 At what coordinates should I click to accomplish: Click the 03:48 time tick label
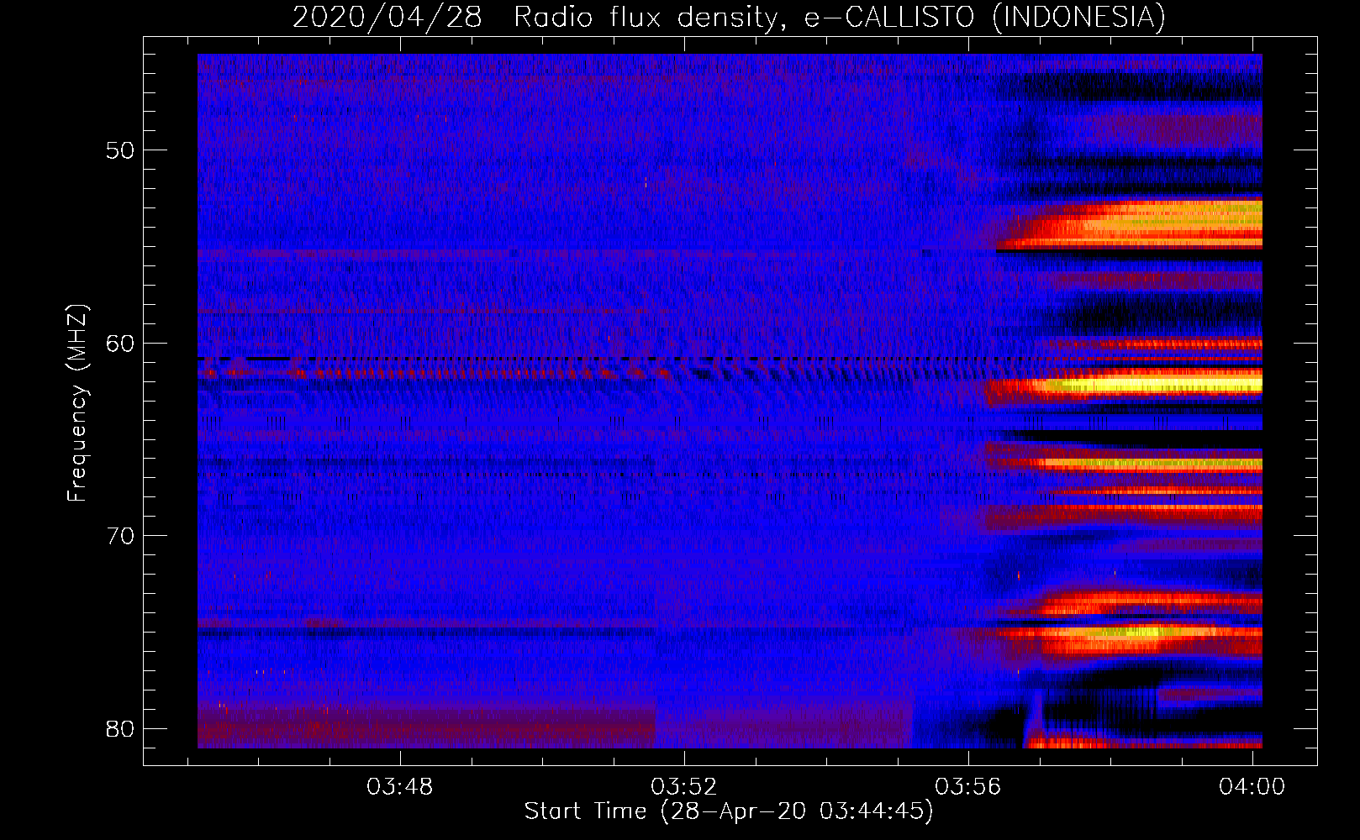point(400,787)
